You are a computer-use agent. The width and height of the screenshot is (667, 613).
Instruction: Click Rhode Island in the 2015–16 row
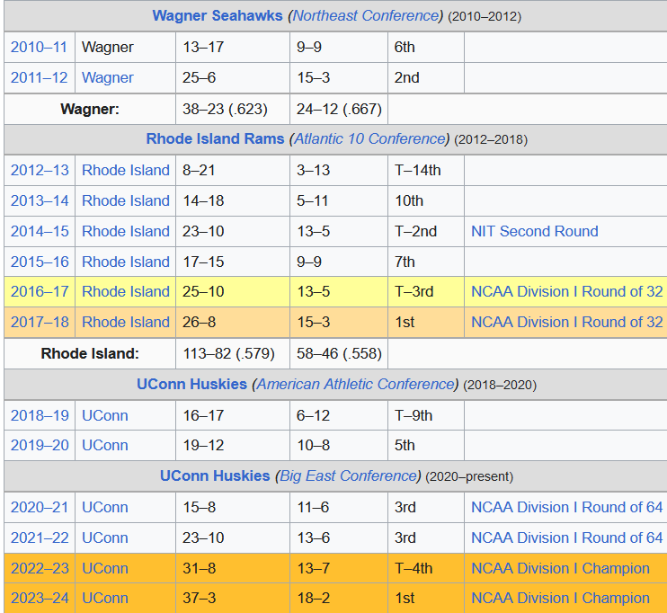pos(126,262)
